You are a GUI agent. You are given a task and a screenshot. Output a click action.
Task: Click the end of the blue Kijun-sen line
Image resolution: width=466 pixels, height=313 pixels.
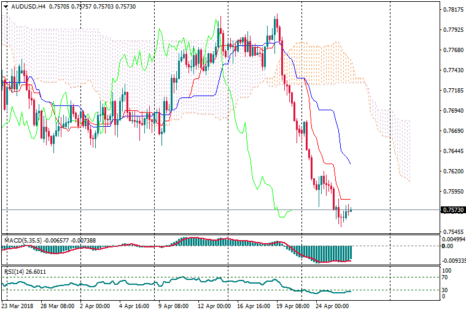[349, 164]
